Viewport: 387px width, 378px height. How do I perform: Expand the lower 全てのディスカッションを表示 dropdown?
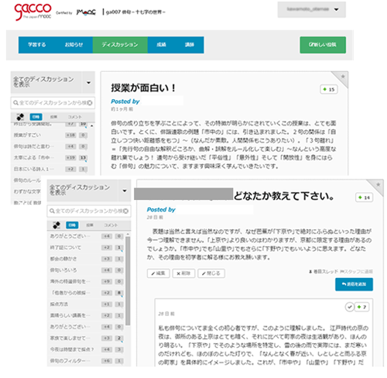coord(125,191)
